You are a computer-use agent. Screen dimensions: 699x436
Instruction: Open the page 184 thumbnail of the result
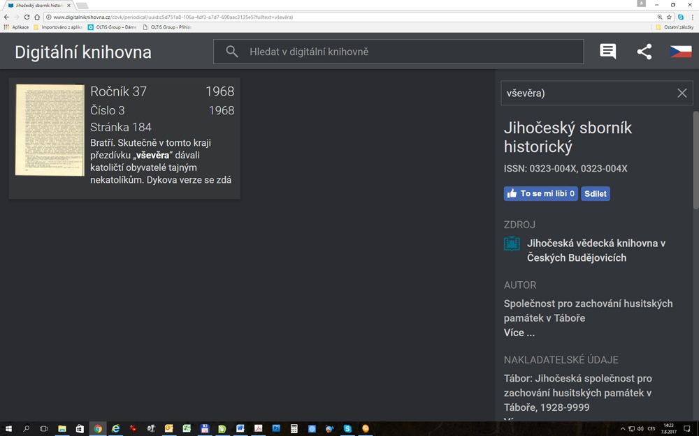click(50, 130)
